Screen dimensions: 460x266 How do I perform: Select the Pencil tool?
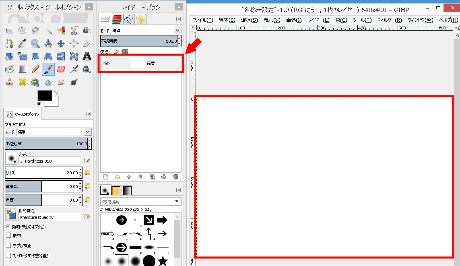(35, 69)
